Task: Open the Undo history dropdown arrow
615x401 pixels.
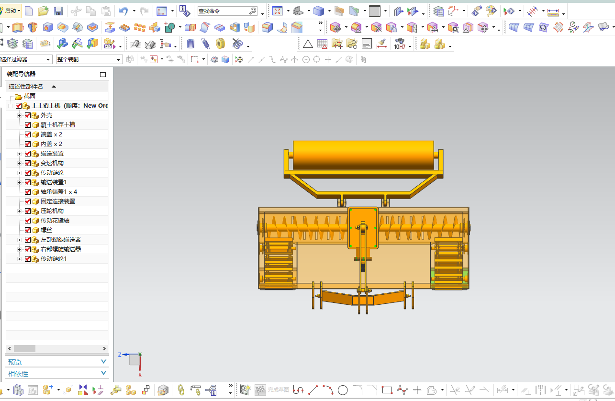Action: pos(134,11)
